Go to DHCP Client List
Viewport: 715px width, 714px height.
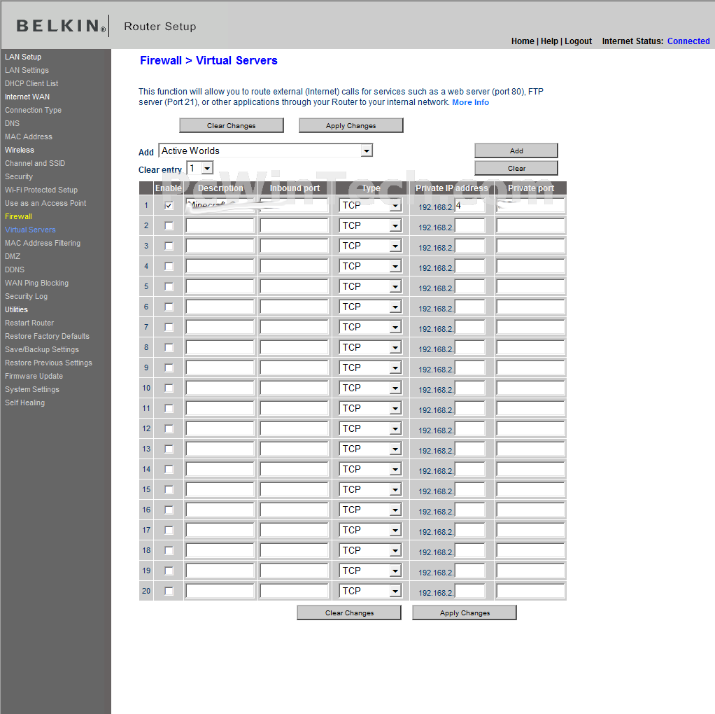pyautogui.click(x=31, y=83)
